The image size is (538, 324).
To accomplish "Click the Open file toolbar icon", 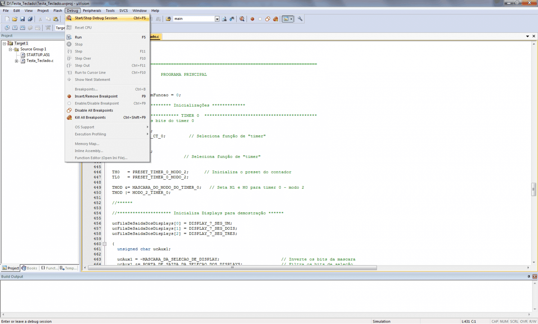I will tap(15, 19).
